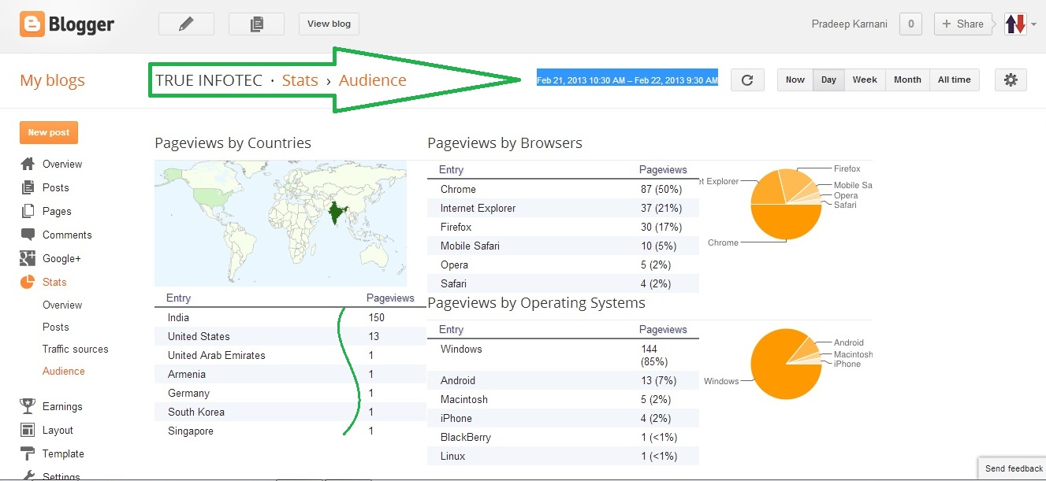
Task: Select the Now time range
Action: coord(795,80)
